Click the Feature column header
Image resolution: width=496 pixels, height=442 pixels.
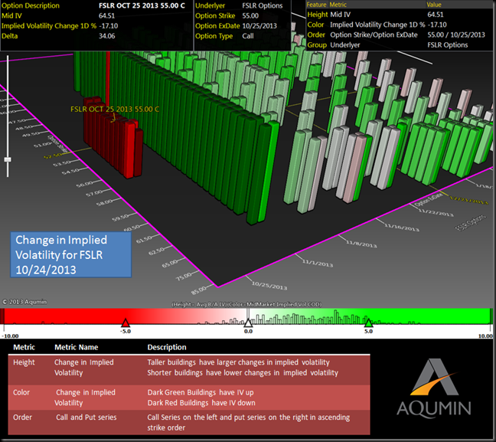pos(317,5)
